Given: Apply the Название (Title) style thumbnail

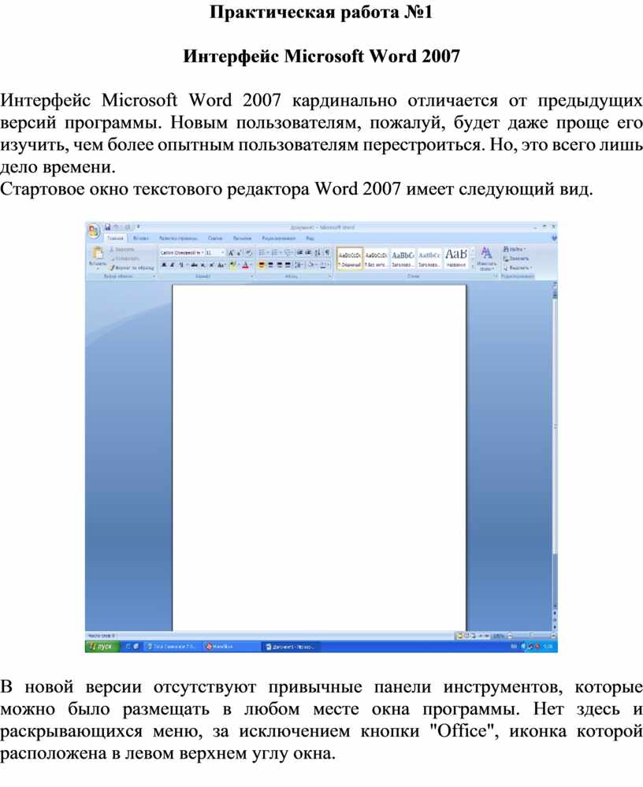Looking at the screenshot, I should [455, 258].
